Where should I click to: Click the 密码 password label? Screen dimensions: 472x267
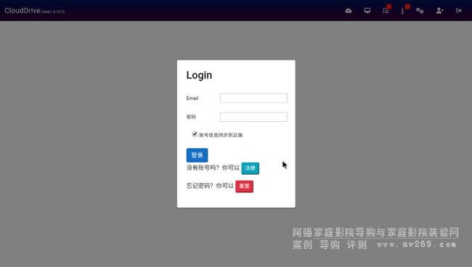tap(191, 117)
